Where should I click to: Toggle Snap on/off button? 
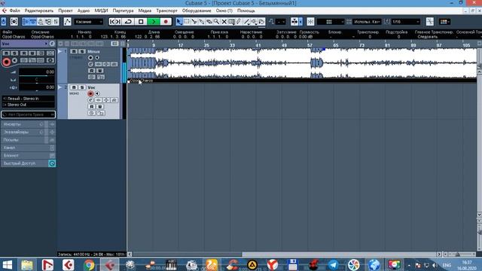[x=310, y=22]
